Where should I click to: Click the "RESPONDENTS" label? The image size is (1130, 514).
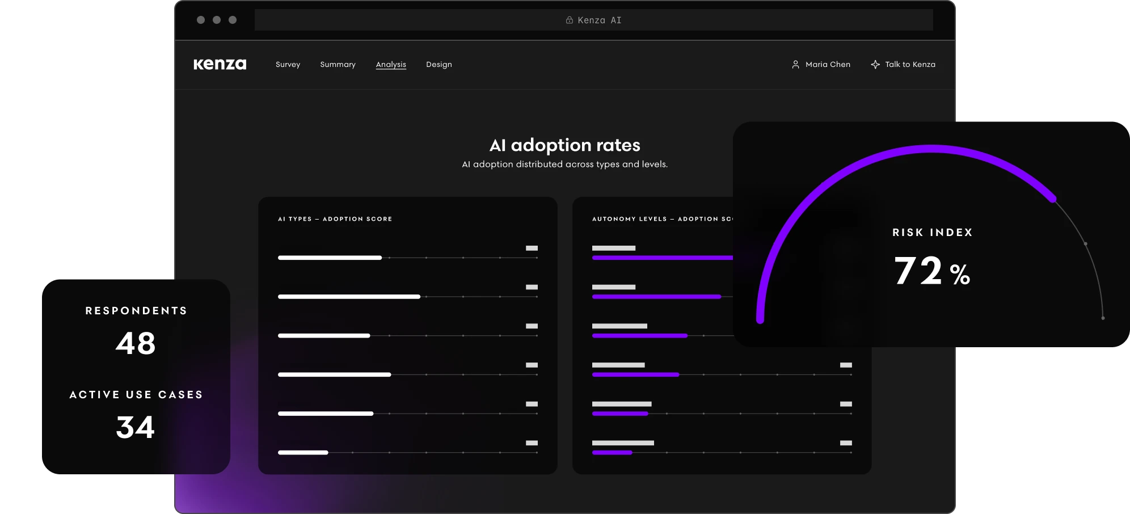[x=136, y=311]
